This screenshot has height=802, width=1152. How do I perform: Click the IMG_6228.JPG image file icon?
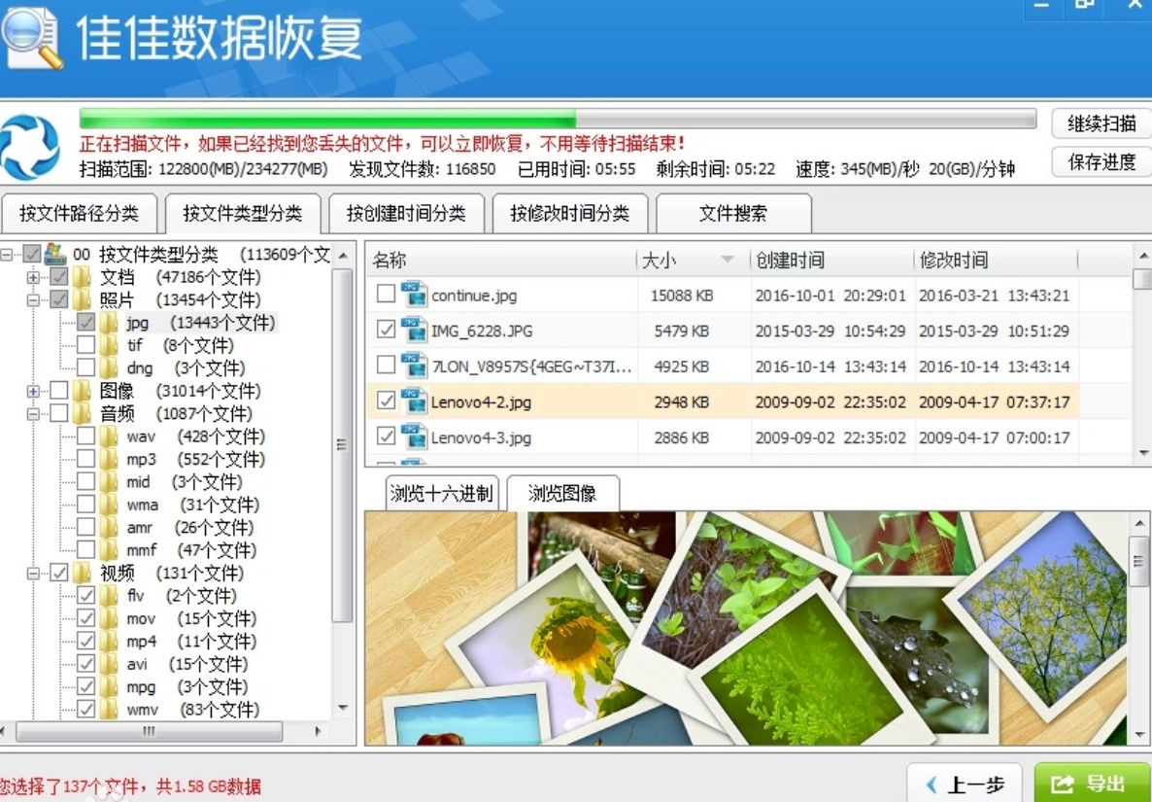click(x=415, y=331)
